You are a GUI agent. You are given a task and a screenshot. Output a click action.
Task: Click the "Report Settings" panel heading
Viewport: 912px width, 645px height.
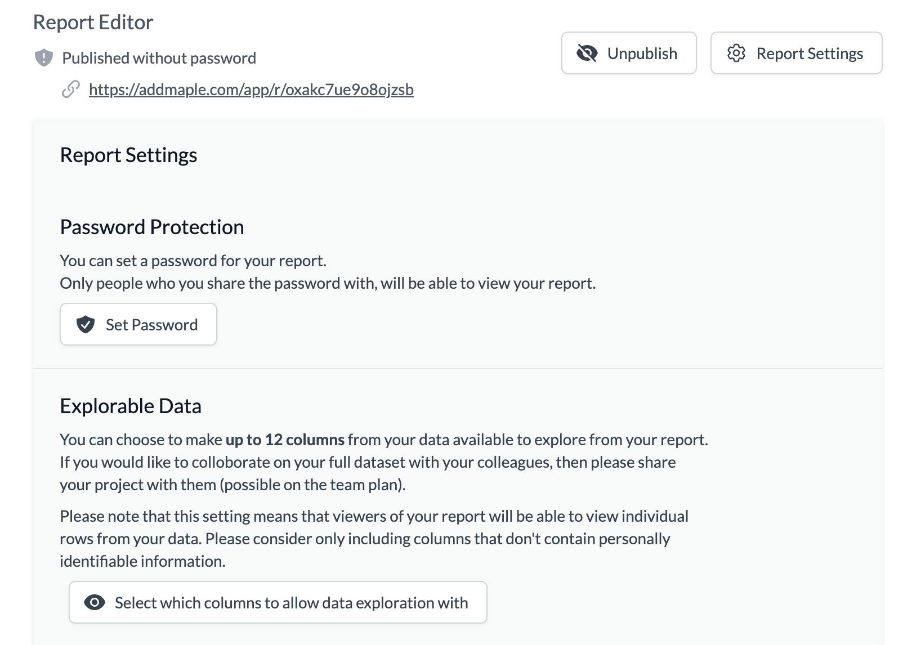tap(128, 155)
